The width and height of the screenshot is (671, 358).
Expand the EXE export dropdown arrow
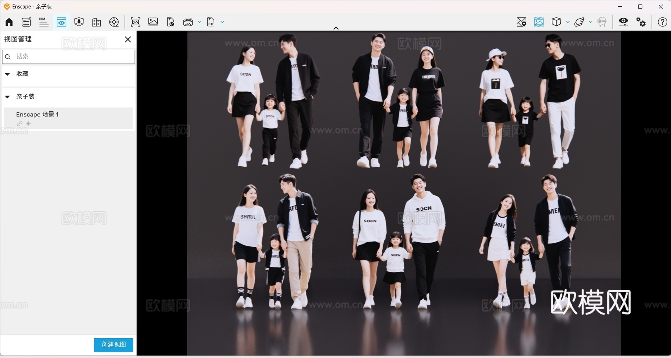coord(222,22)
